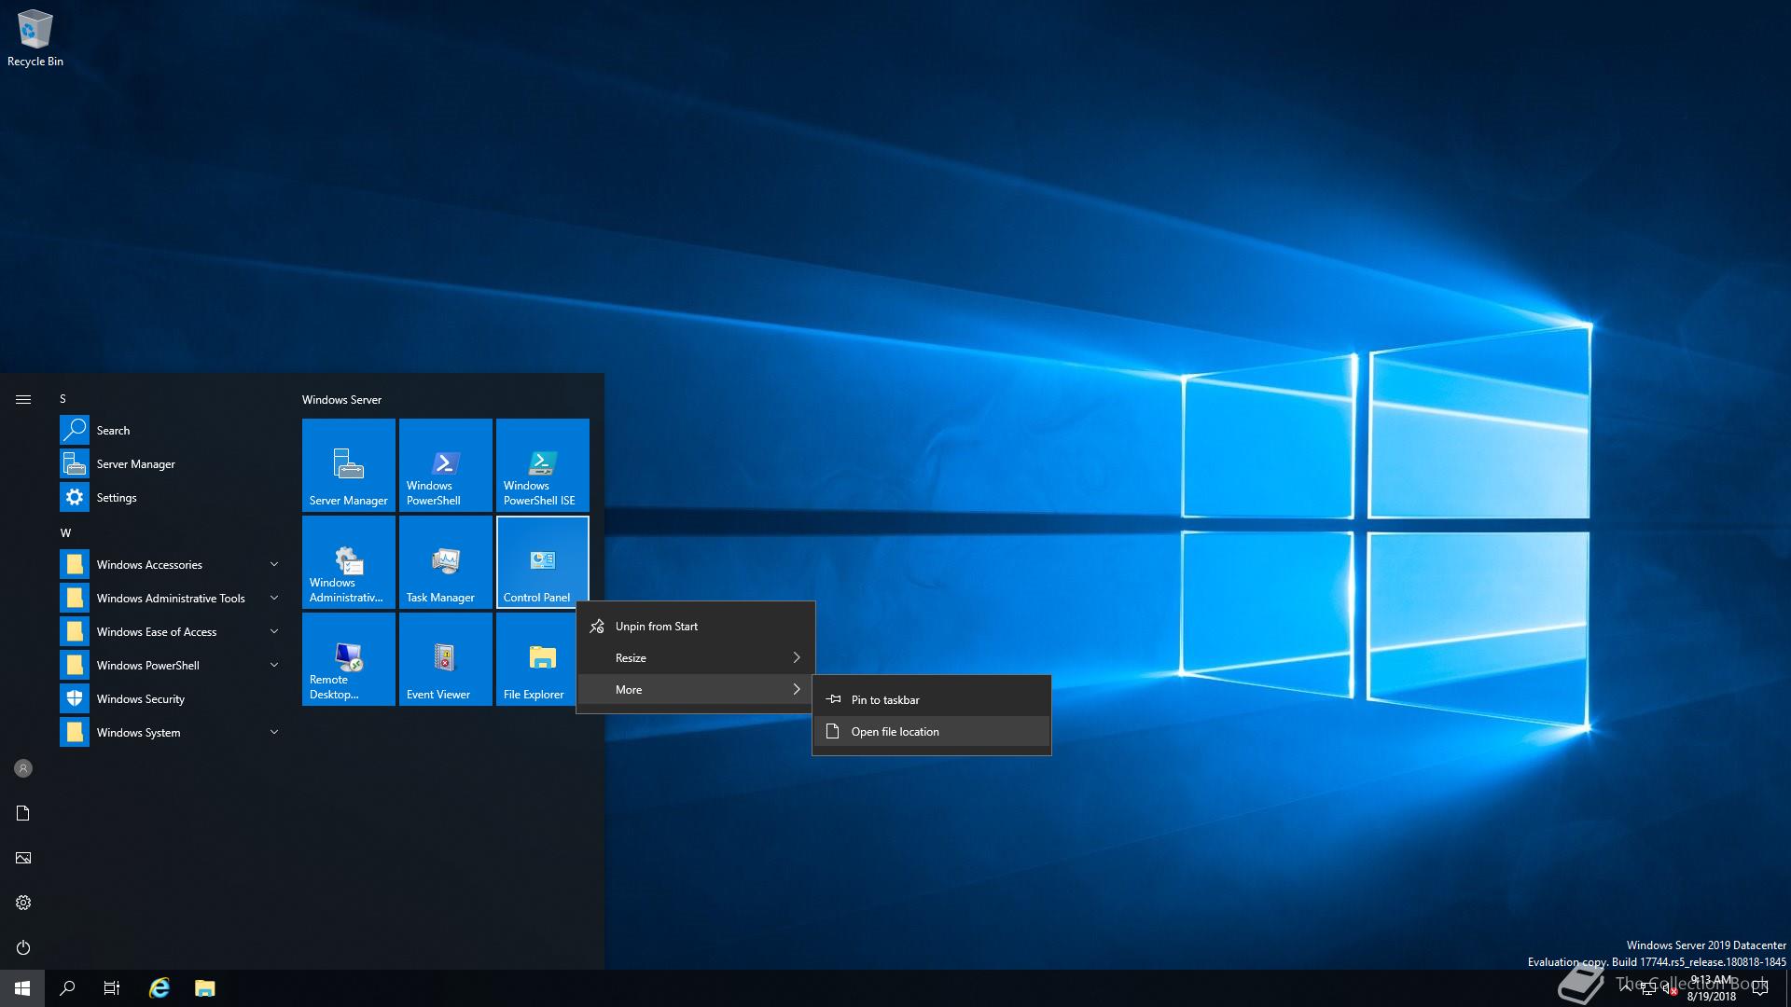Open Task View on the taskbar

(112, 988)
